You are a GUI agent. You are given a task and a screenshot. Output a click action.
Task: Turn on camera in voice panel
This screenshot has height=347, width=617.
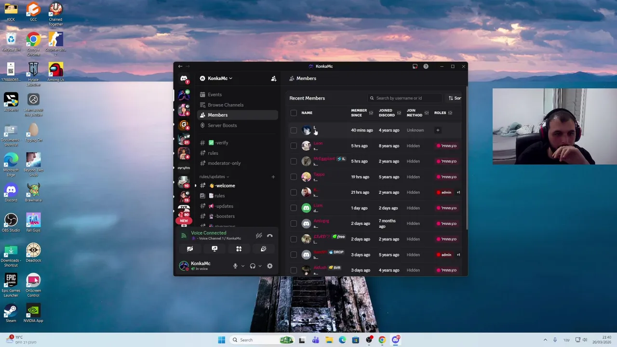(x=190, y=249)
